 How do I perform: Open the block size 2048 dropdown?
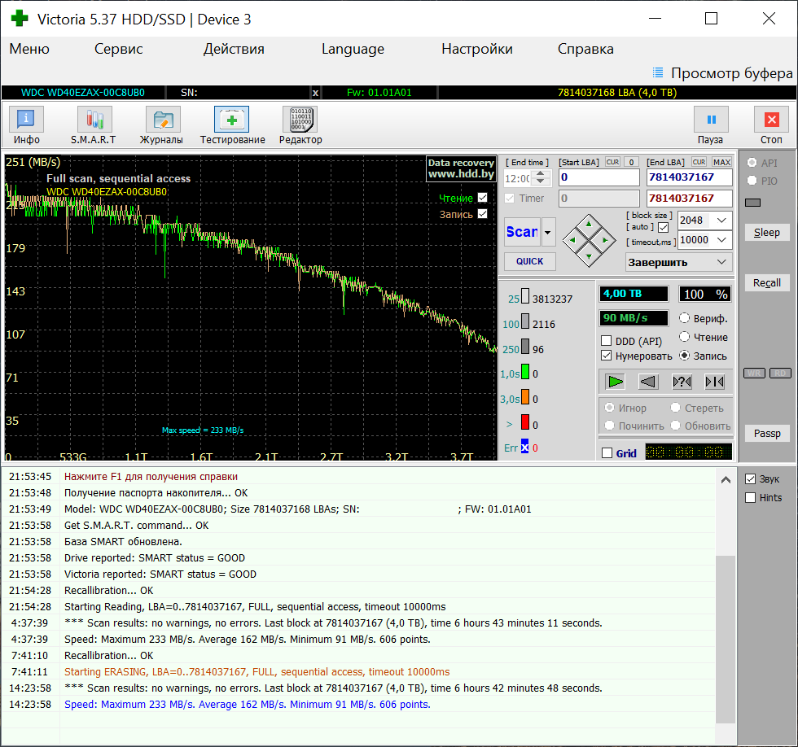(x=721, y=221)
